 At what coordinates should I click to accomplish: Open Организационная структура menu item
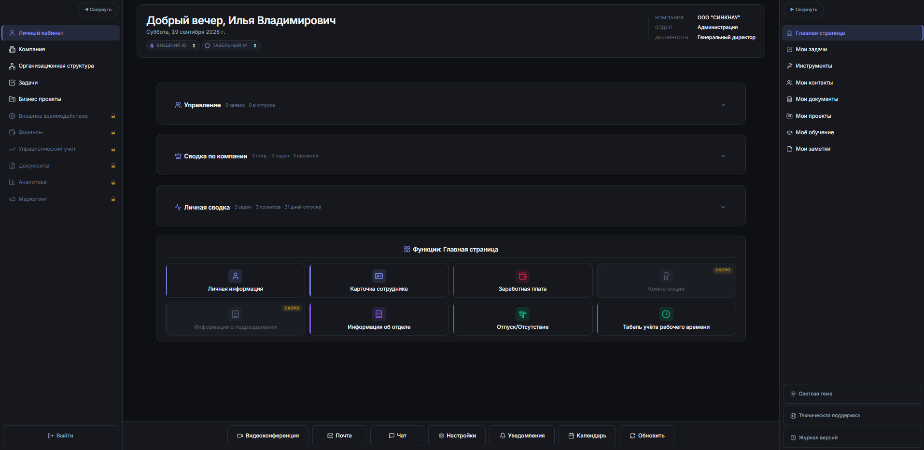pyautogui.click(x=61, y=66)
